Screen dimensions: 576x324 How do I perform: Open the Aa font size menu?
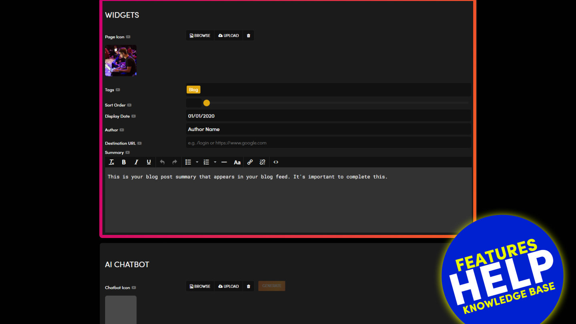[237, 162]
